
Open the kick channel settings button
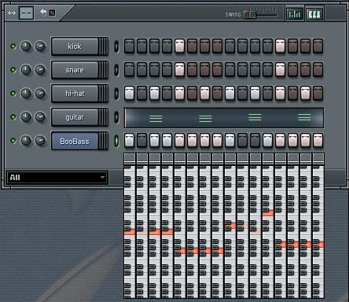click(x=79, y=46)
